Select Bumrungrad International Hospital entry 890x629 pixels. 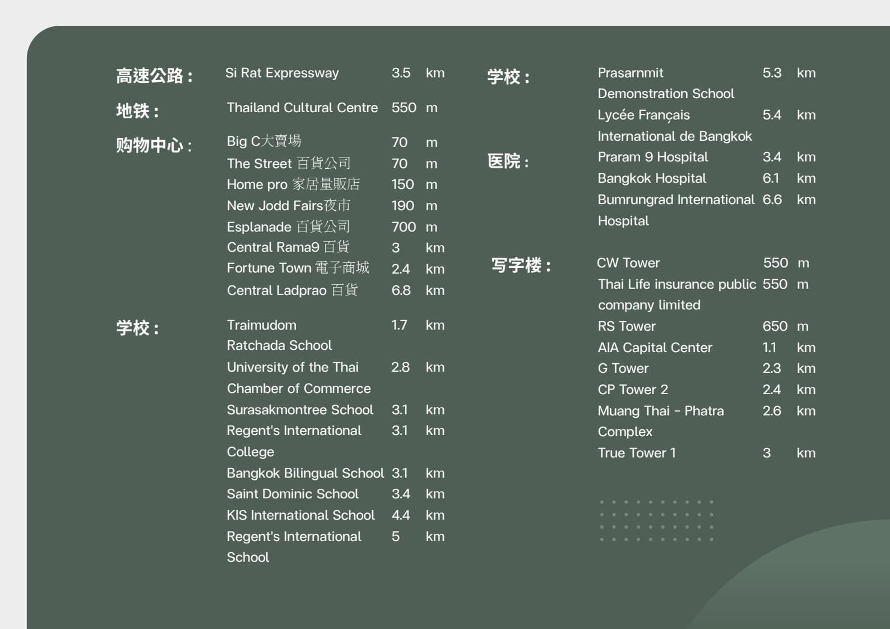pyautogui.click(x=676, y=210)
